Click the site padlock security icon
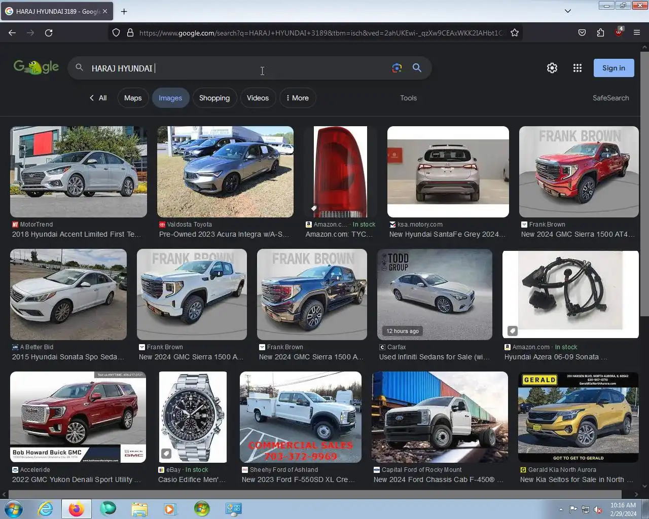The width and height of the screenshot is (649, 519). tap(130, 32)
